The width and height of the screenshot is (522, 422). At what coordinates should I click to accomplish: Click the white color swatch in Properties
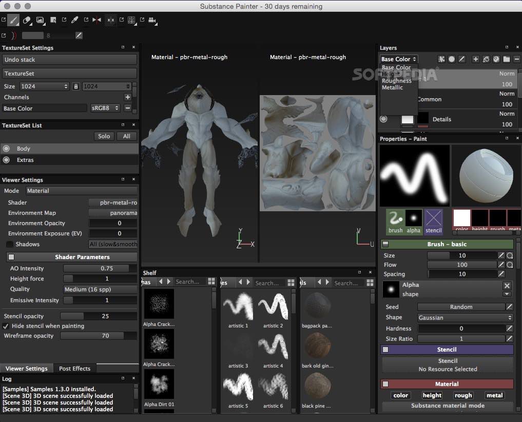(x=462, y=218)
